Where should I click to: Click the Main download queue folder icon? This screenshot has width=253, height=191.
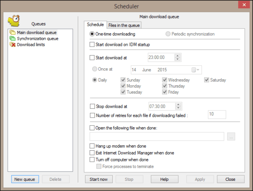click(12, 32)
